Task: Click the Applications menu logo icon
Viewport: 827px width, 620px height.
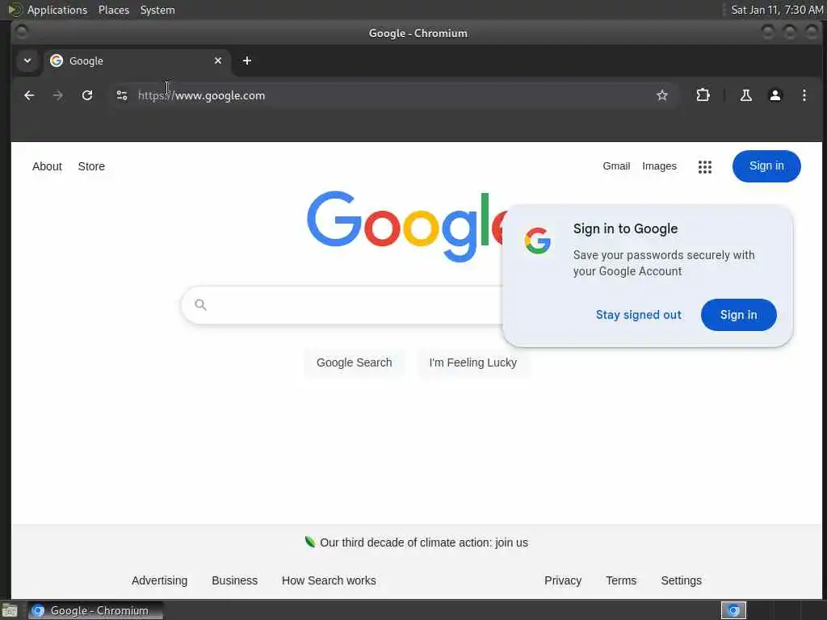Action: (x=15, y=10)
